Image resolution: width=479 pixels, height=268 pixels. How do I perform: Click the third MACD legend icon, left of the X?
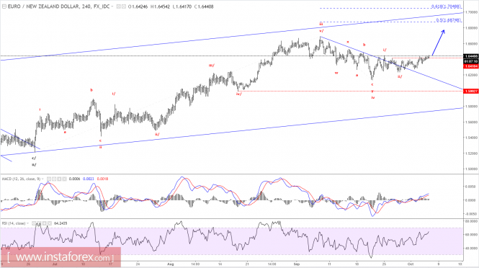coord(59,179)
